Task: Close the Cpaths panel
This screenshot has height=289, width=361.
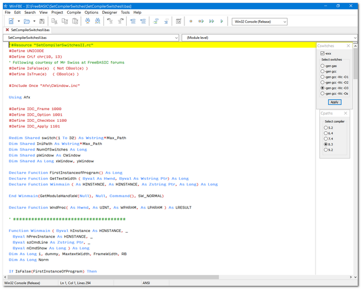Action: pos(345,113)
